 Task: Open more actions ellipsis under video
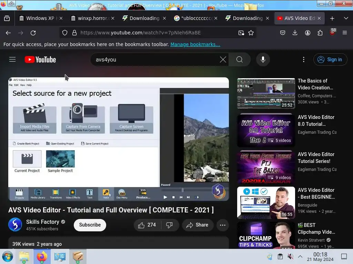coord(223,225)
